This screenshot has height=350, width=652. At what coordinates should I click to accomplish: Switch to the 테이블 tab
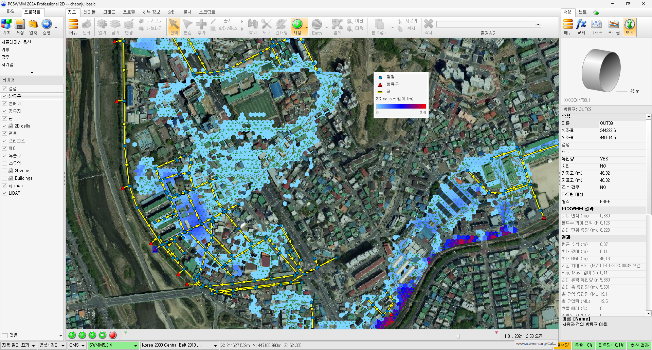[89, 12]
